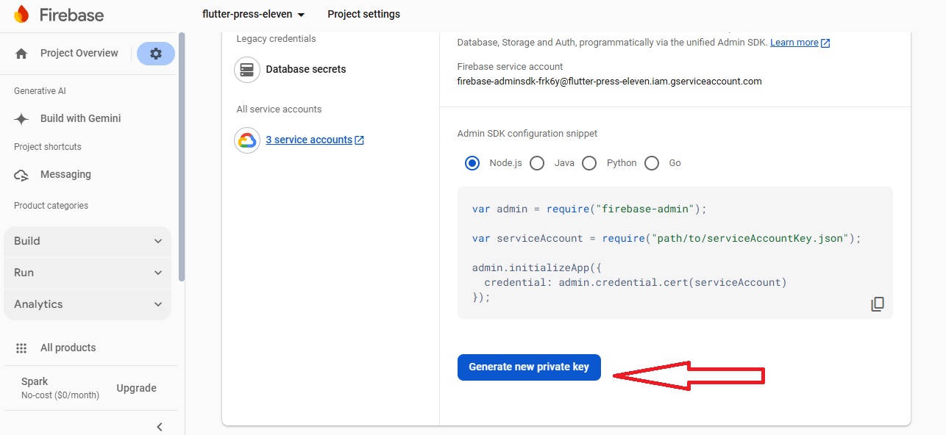946x435 pixels.
Task: Collapse the sidebar with the chevron arrow
Action: [x=160, y=427]
